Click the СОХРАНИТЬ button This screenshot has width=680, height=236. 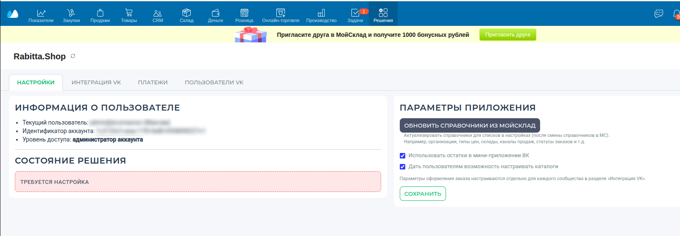pos(423,194)
